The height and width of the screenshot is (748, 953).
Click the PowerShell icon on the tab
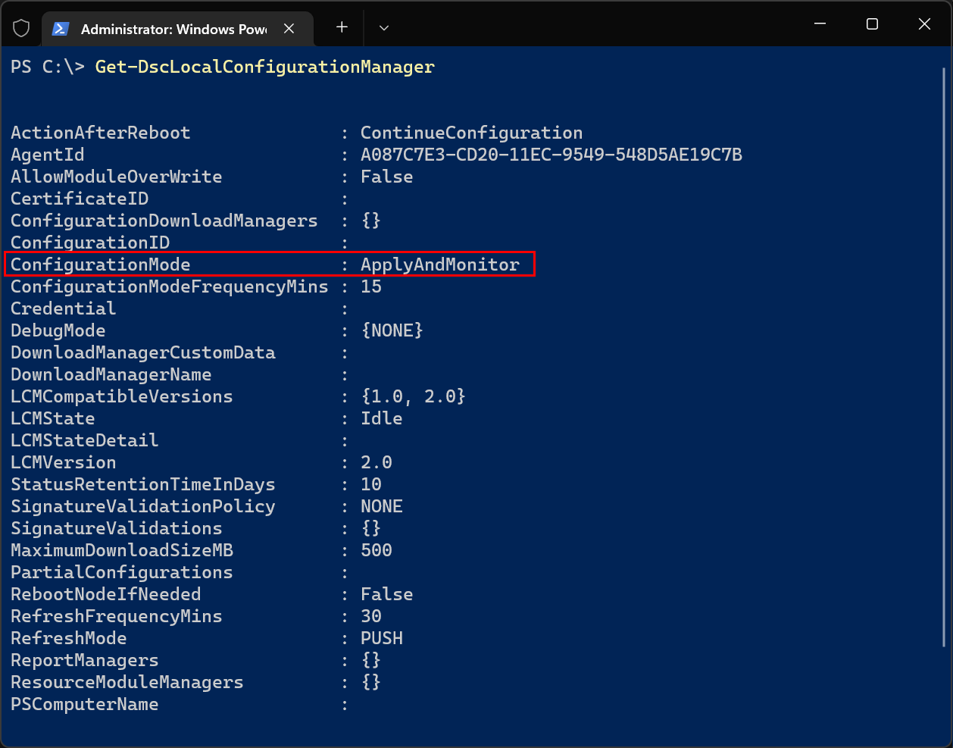(x=61, y=29)
